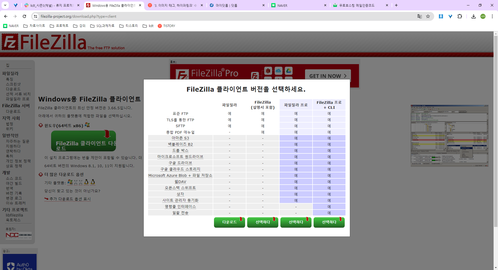Click the 백블레이즈 B2 feature link
Image resolution: width=498 pixels, height=270 pixels.
tap(180, 144)
